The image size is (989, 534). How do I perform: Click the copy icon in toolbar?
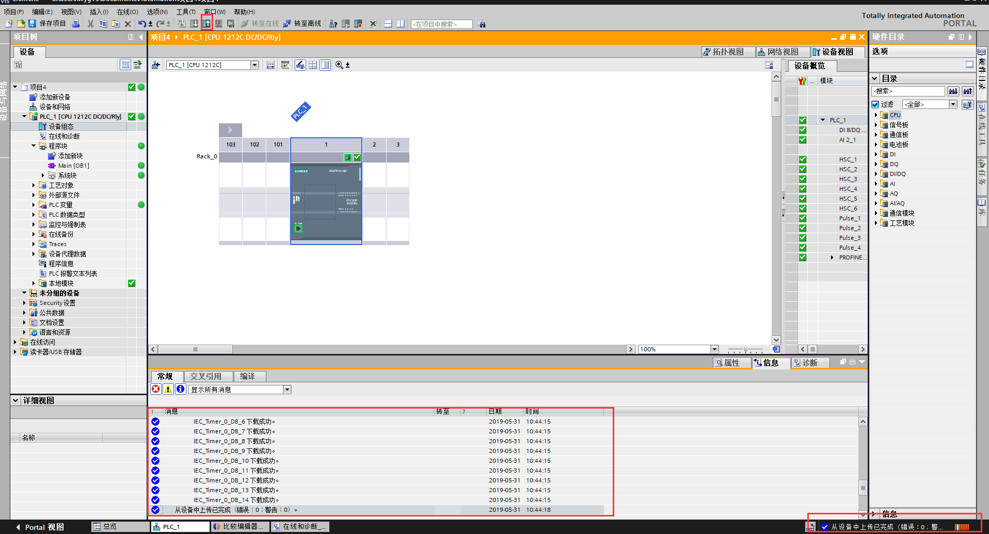click(103, 24)
